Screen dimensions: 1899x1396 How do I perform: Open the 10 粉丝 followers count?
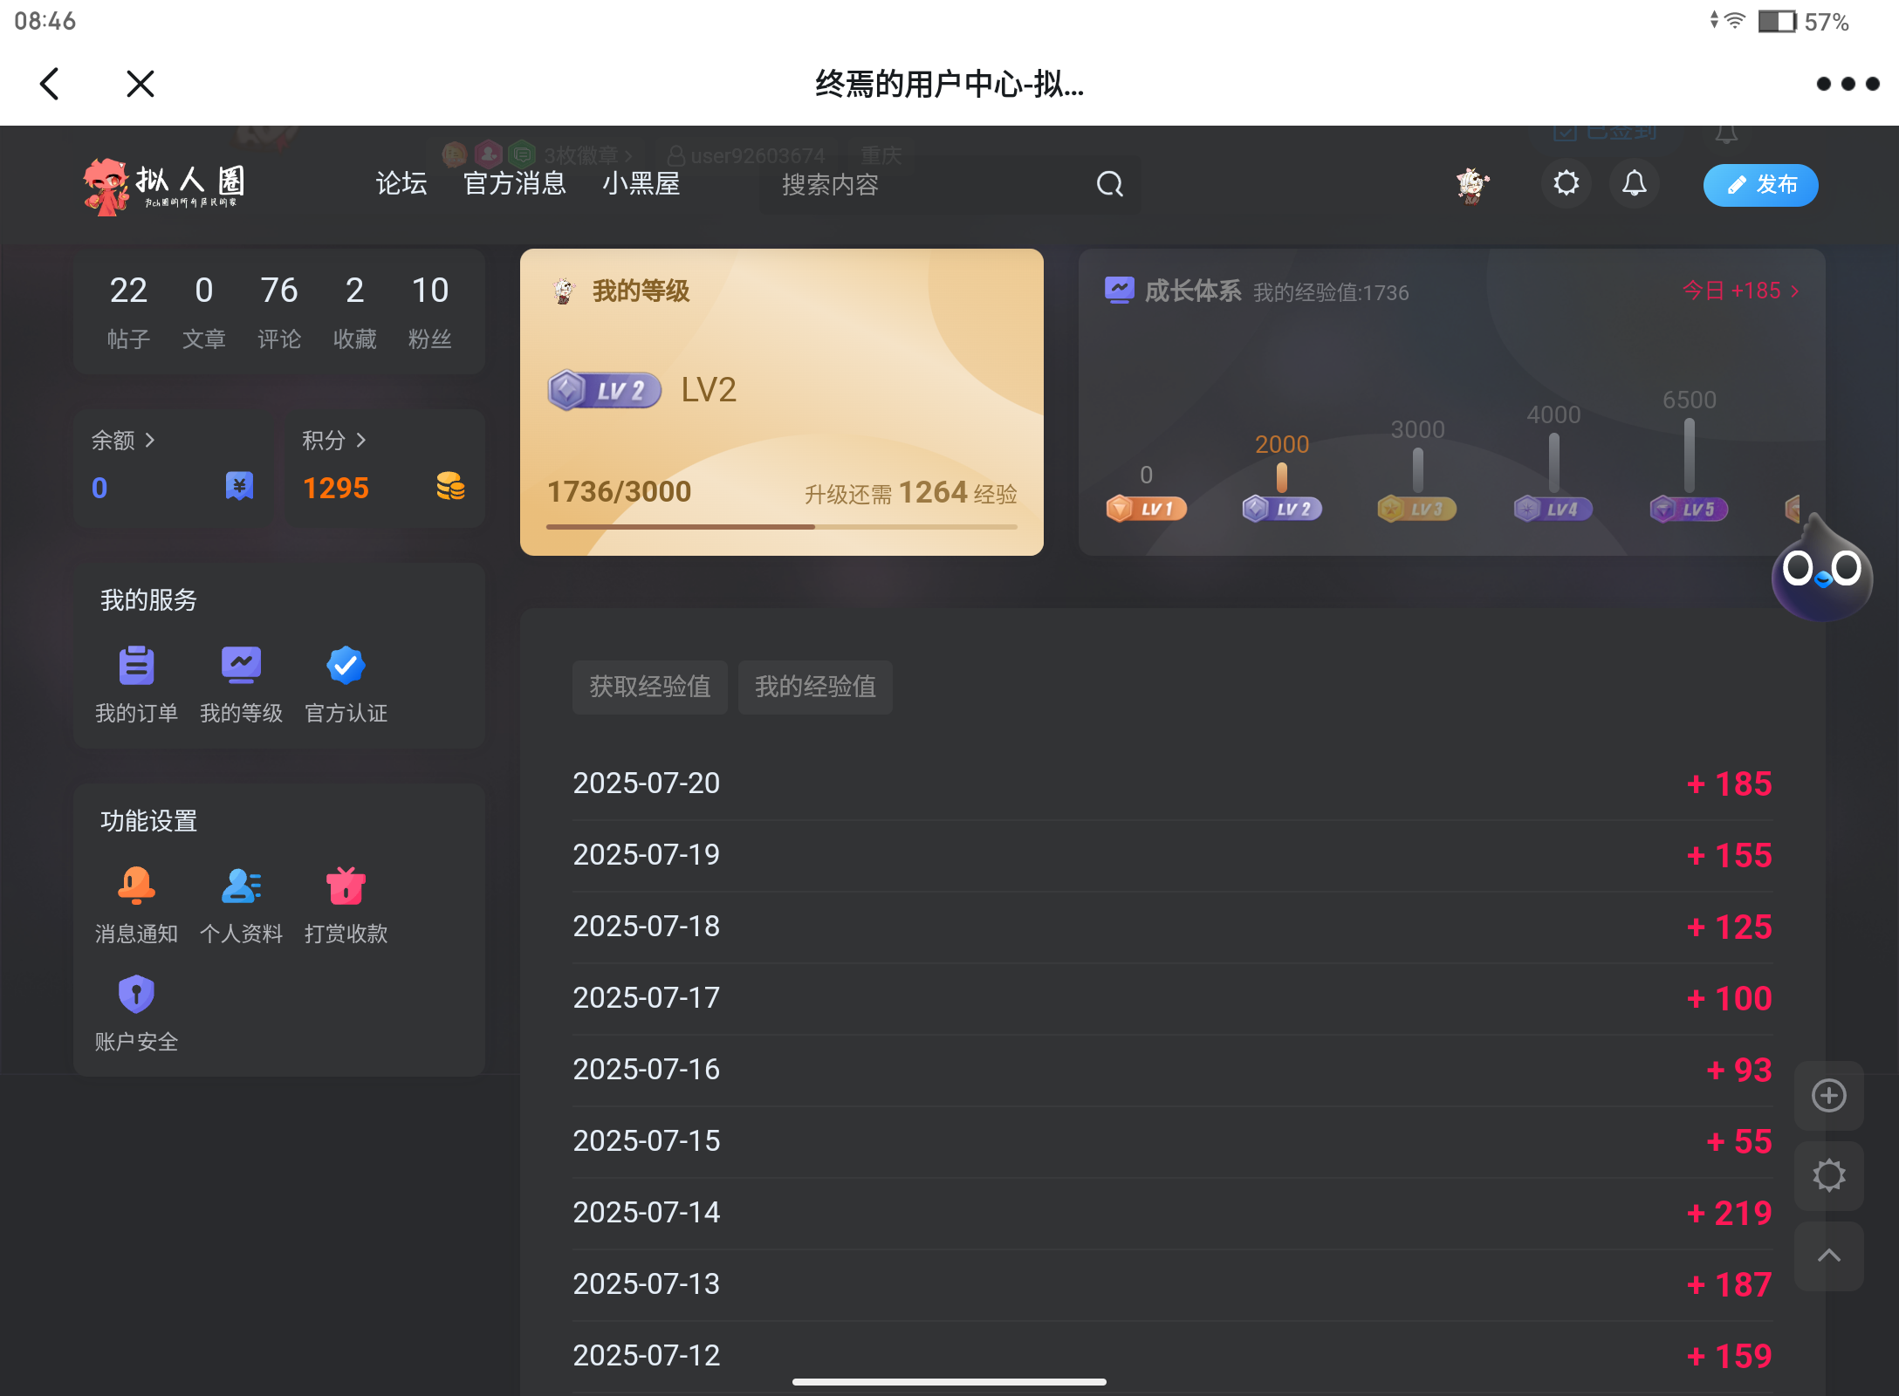(430, 311)
